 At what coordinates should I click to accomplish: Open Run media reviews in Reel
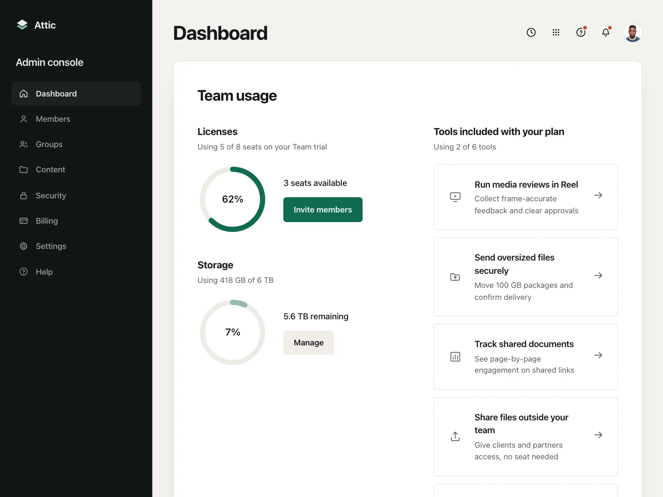pyautogui.click(x=525, y=197)
